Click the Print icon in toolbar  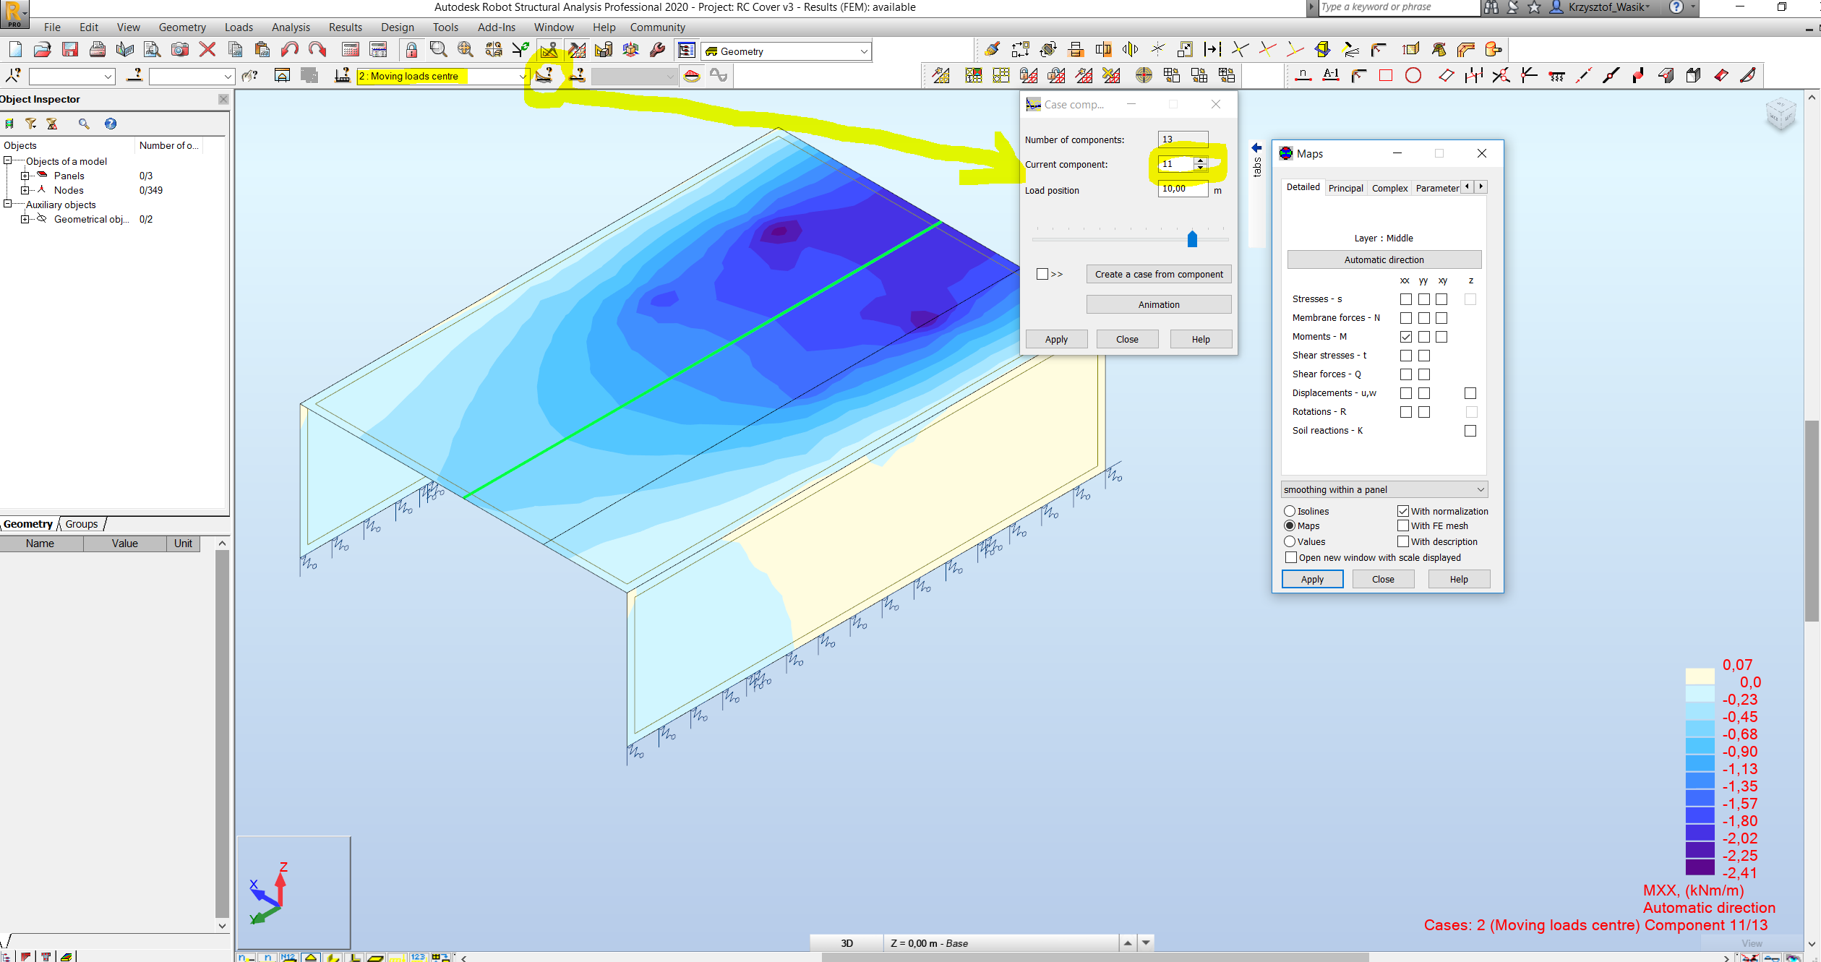pos(98,50)
